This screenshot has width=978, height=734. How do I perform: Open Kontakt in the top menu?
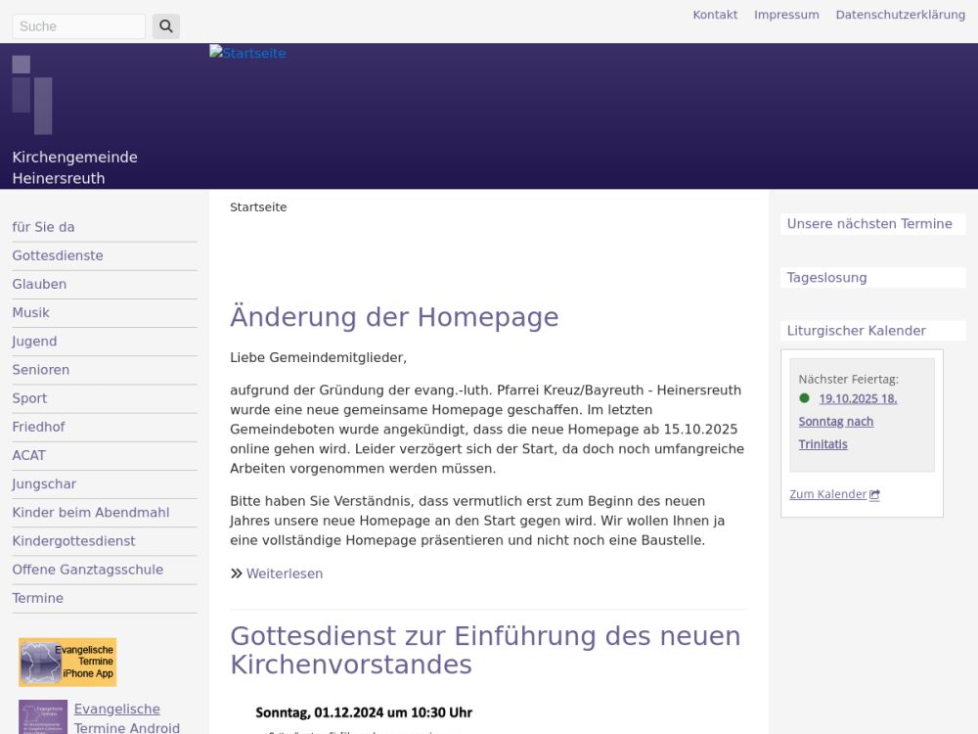715,15
